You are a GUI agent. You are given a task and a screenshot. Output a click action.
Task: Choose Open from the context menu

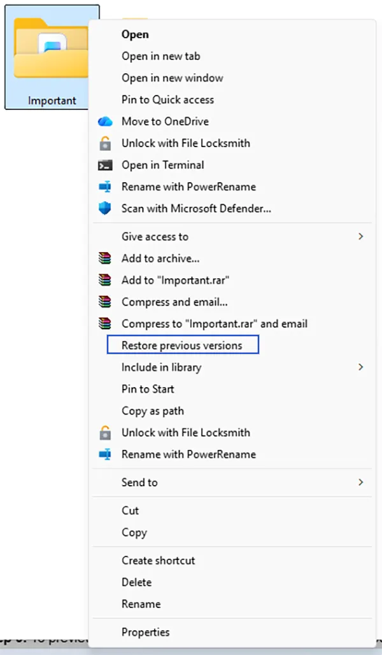135,34
